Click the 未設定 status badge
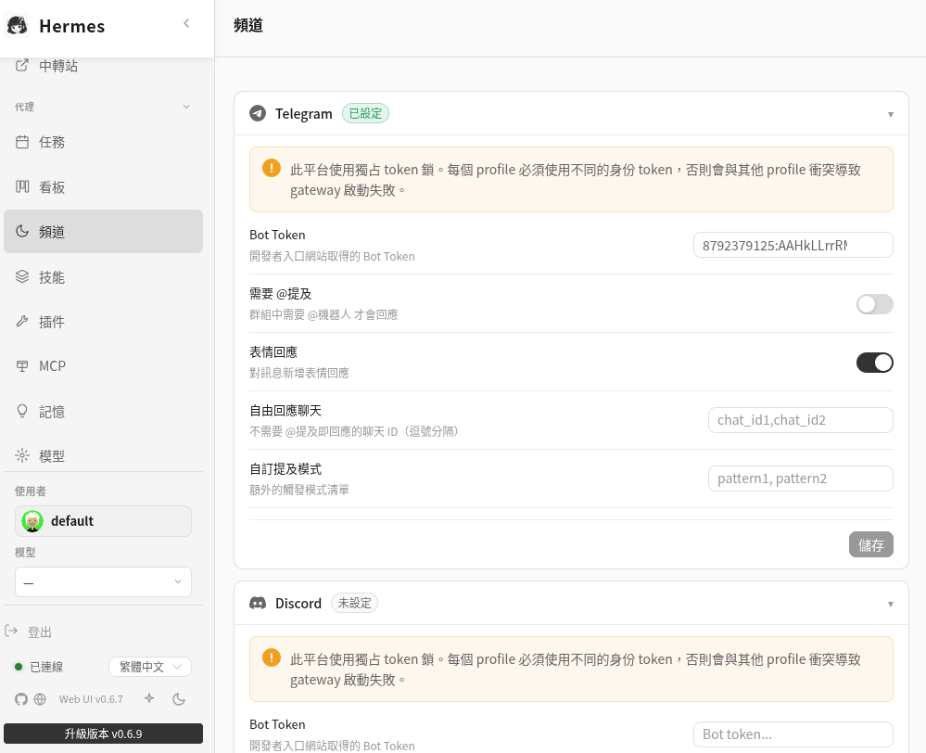 (354, 603)
